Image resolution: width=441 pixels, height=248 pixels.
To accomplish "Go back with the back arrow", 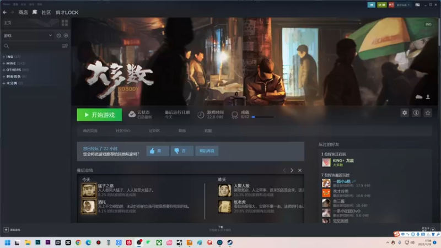I will pyautogui.click(x=5, y=12).
